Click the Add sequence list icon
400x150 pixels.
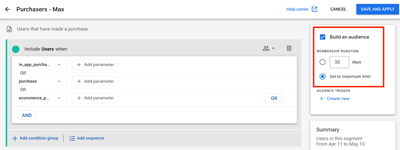pos(72,138)
